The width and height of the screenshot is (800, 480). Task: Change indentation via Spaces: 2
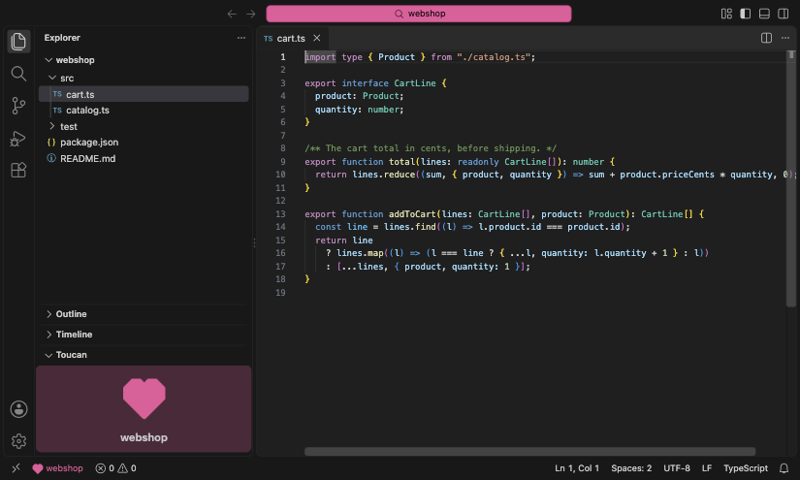[x=631, y=468]
